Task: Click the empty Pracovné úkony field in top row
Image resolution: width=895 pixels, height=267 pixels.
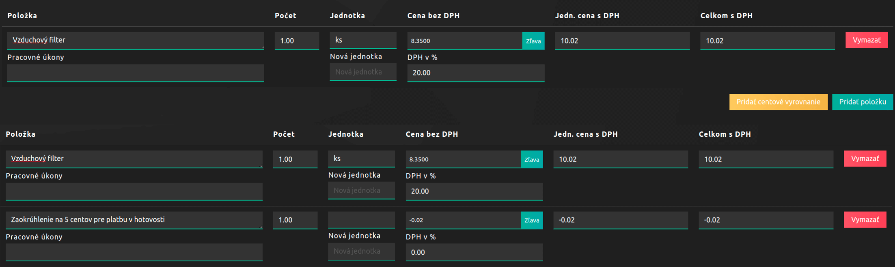Action: (x=136, y=73)
